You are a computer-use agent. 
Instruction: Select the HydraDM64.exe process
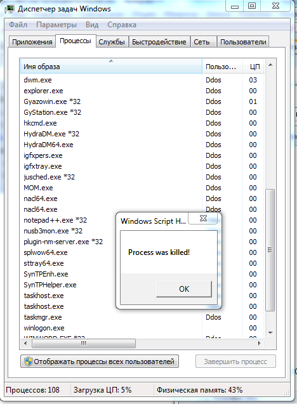(x=142, y=145)
